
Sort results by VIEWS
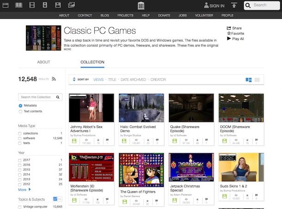98,80
